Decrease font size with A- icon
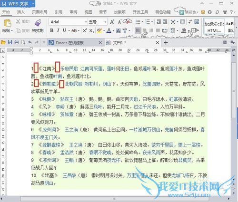The width and height of the screenshot is (238, 202). click(120, 22)
